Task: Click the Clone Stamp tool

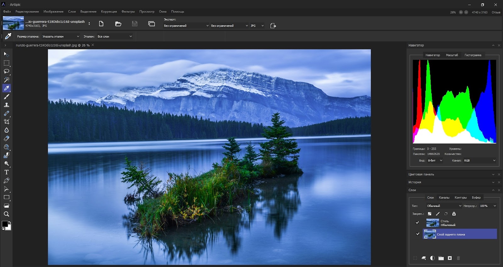Action: [6, 105]
